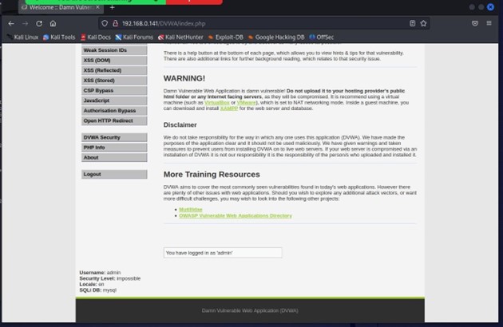This screenshot has height=327, width=503.
Task: Click the Damn Vulnerable Web Application footer text
Action: (x=250, y=310)
